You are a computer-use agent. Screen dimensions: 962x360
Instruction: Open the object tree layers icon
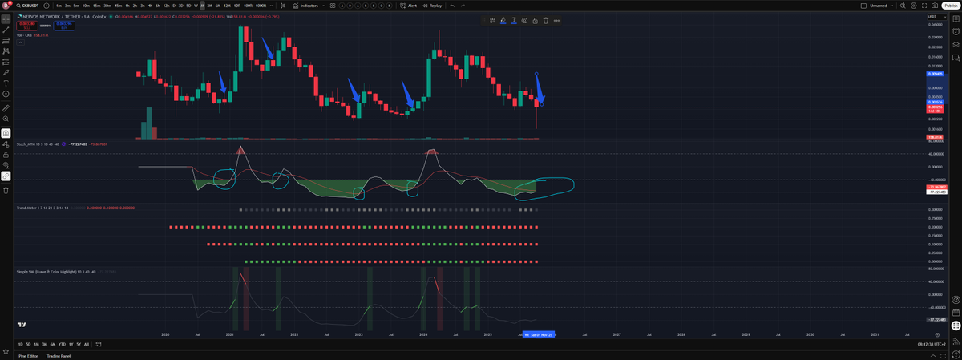956,45
